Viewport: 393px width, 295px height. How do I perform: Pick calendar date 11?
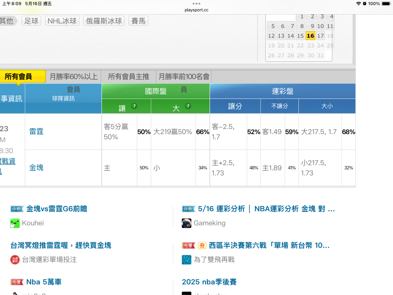coord(330,26)
